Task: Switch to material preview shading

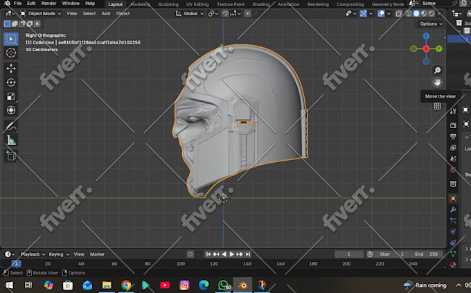Action: click(424, 14)
